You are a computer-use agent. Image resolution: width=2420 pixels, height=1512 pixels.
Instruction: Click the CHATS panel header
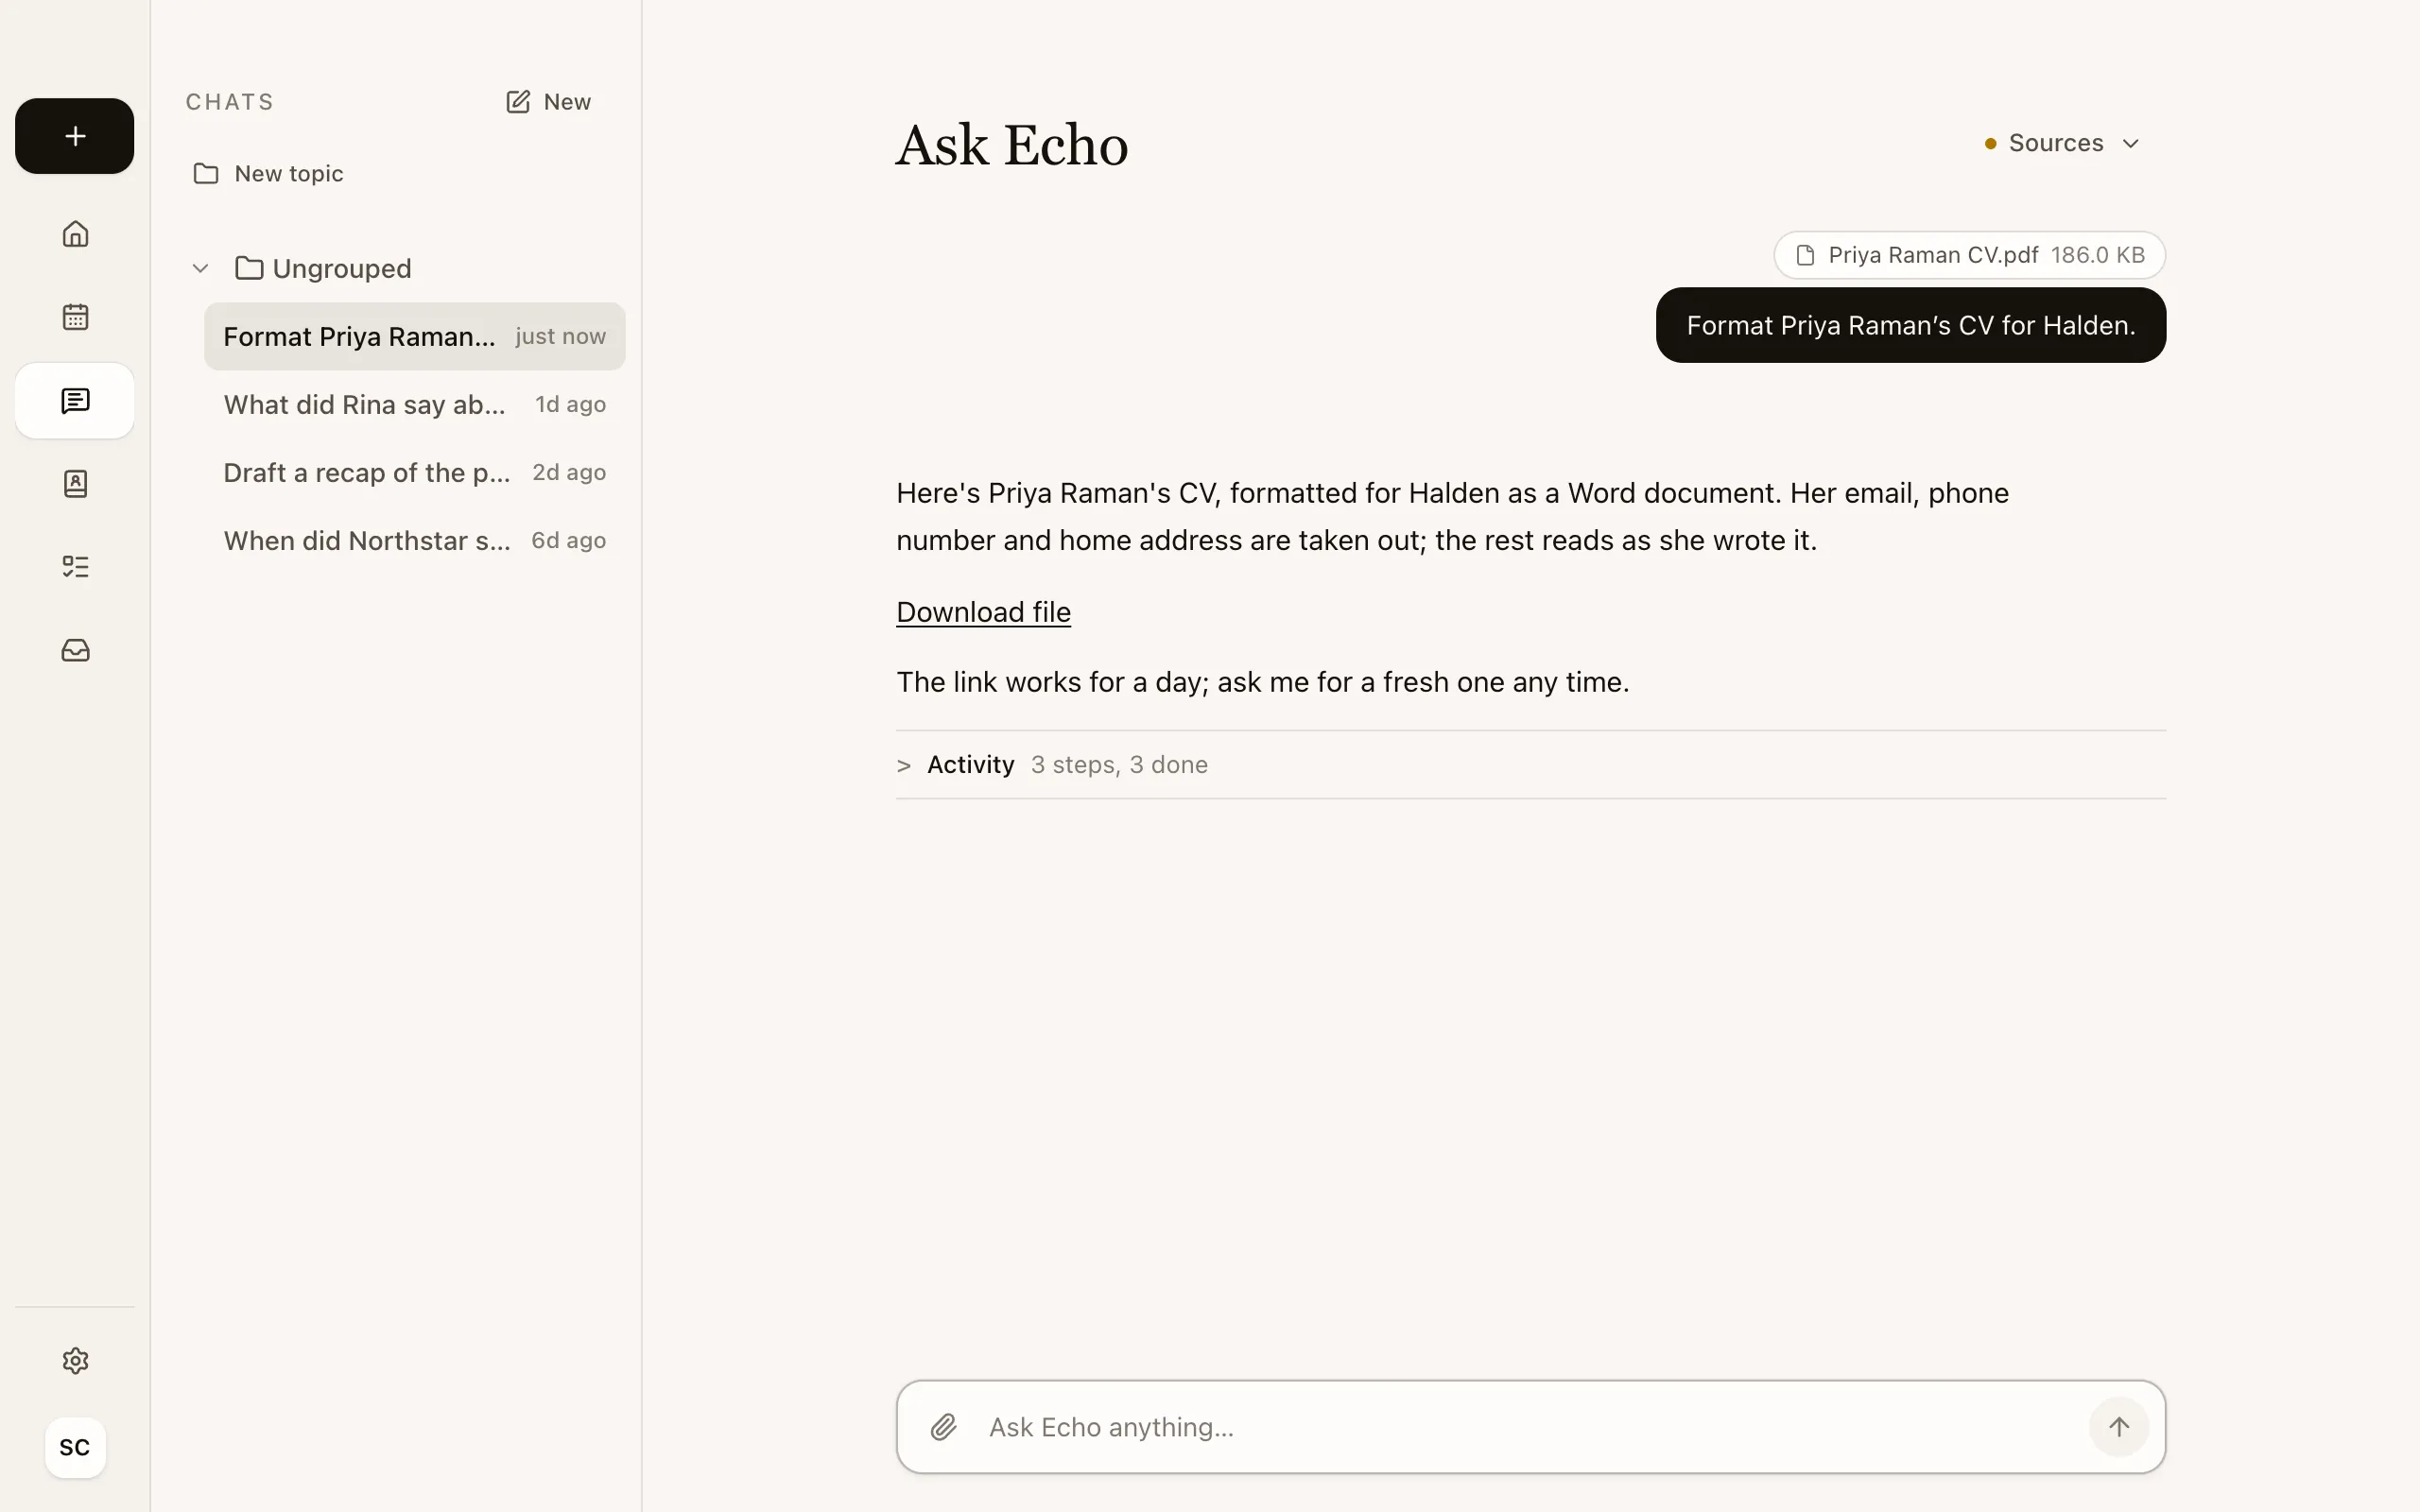coord(230,102)
